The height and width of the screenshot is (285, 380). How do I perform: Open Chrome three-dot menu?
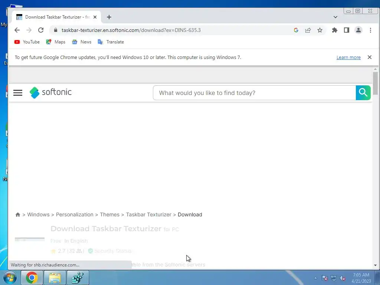tap(370, 30)
